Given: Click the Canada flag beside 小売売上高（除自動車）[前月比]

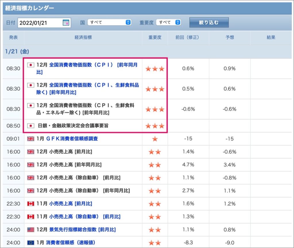Looking at the screenshot, I should pyautogui.click(x=30, y=217).
